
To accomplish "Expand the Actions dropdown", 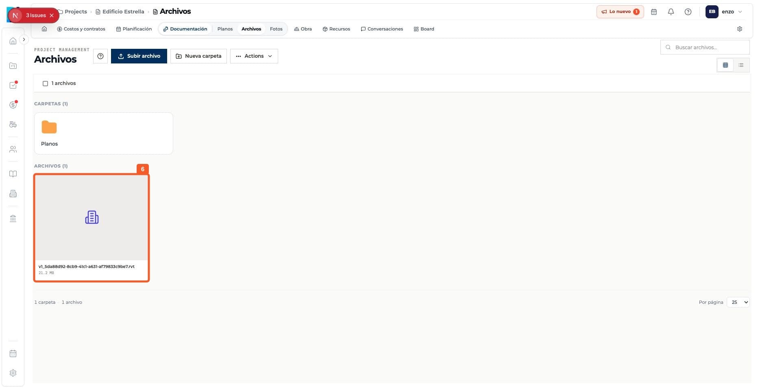I will 254,56.
